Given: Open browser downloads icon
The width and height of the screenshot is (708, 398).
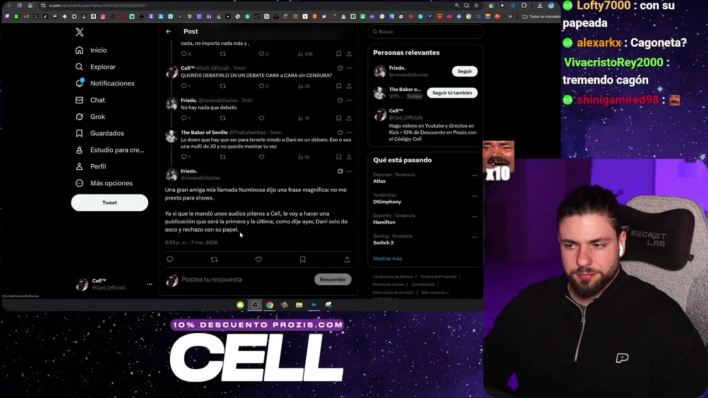Looking at the screenshot, I should (540, 6).
